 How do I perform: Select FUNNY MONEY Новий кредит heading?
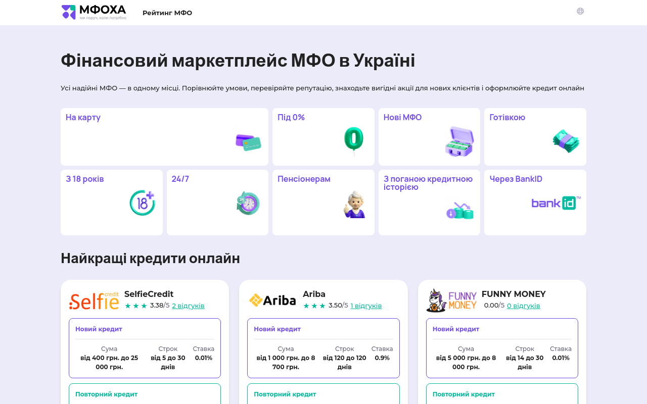[456, 329]
